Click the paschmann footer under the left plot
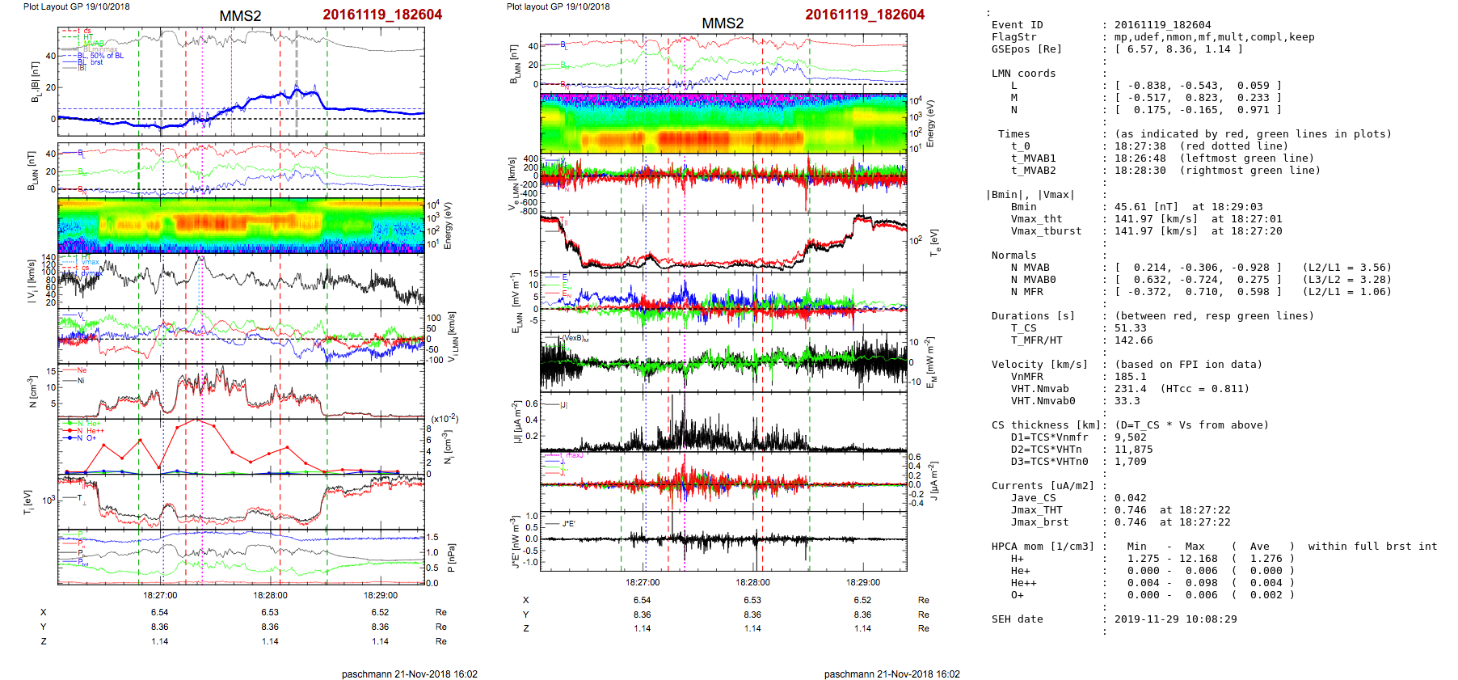Image resolution: width=1458 pixels, height=680 pixels. (409, 674)
